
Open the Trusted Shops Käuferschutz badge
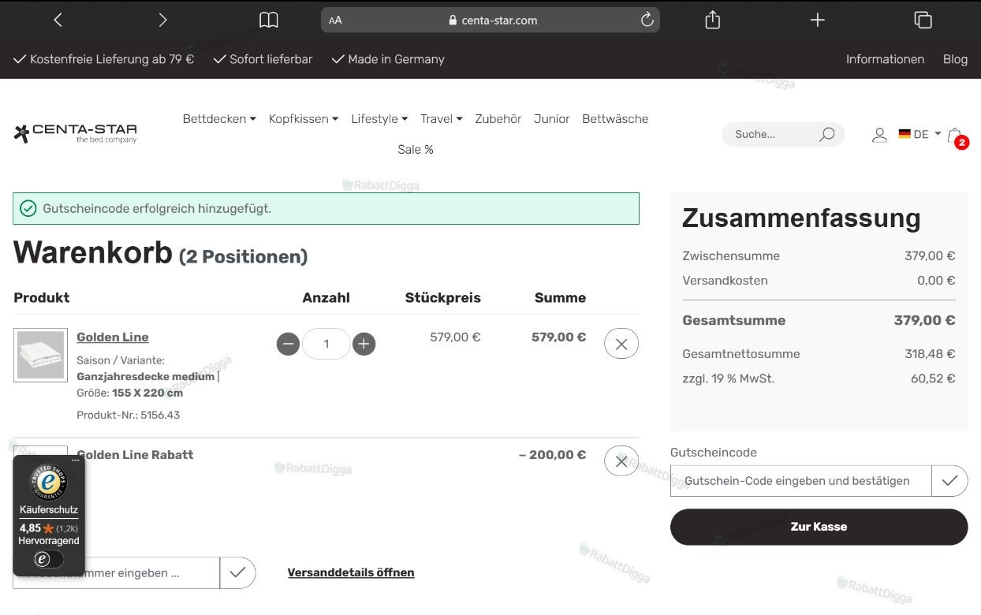(49, 515)
